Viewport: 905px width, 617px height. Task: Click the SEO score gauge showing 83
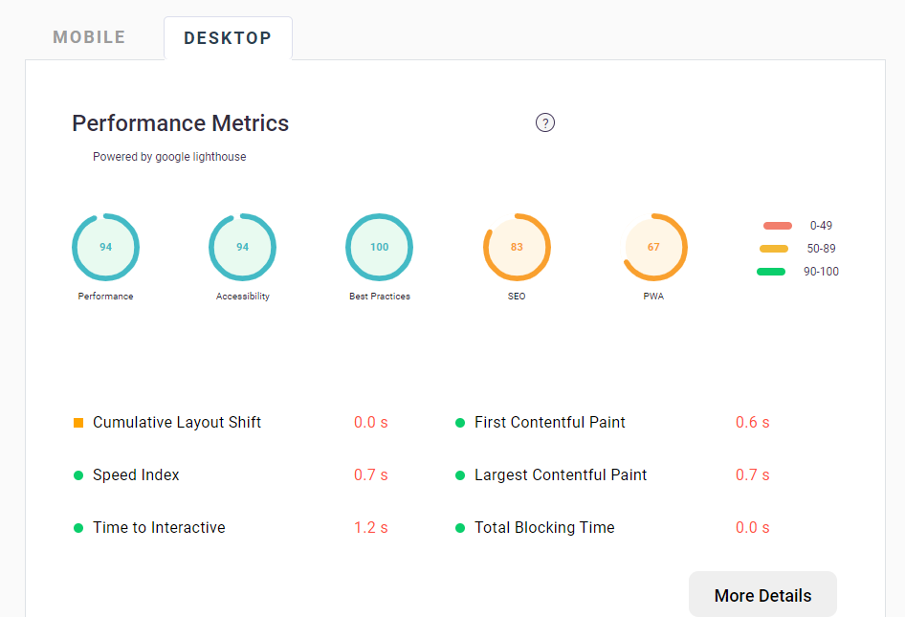click(517, 247)
